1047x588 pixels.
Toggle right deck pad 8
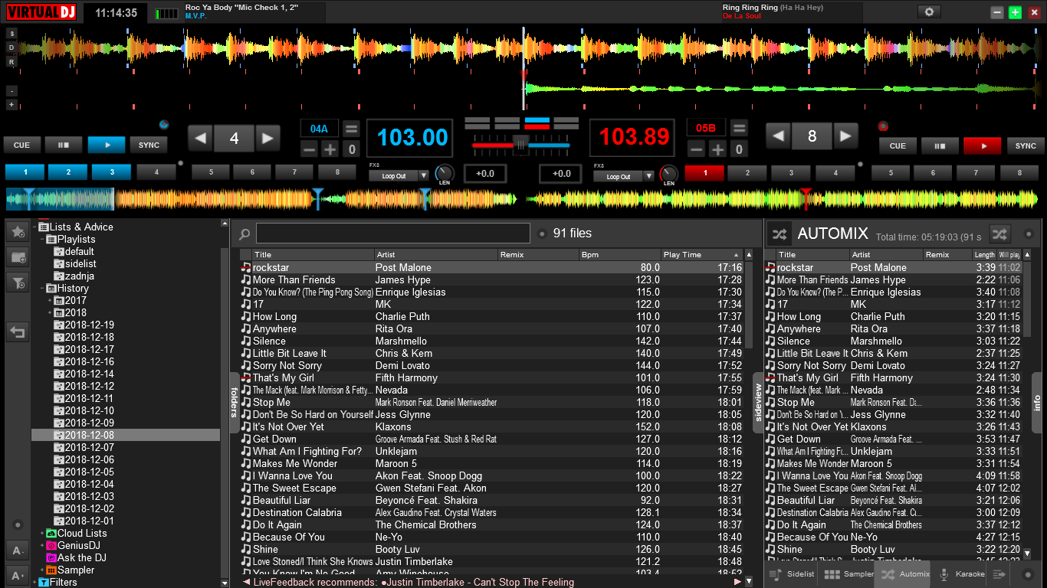click(x=1021, y=173)
